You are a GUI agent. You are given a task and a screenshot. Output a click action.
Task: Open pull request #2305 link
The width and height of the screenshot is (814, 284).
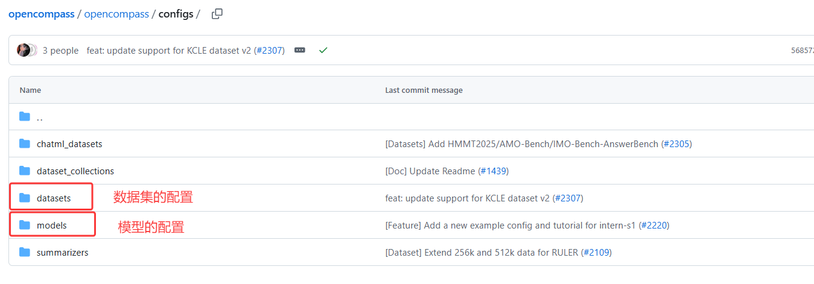tap(676, 144)
